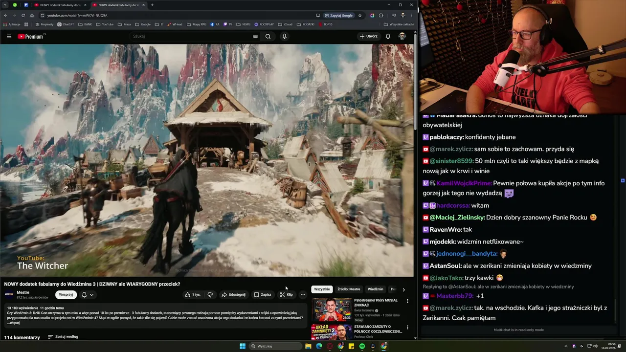The height and width of the screenshot is (352, 626).
Task: Open the PODATKI bookmarks folder
Action: (x=306, y=24)
